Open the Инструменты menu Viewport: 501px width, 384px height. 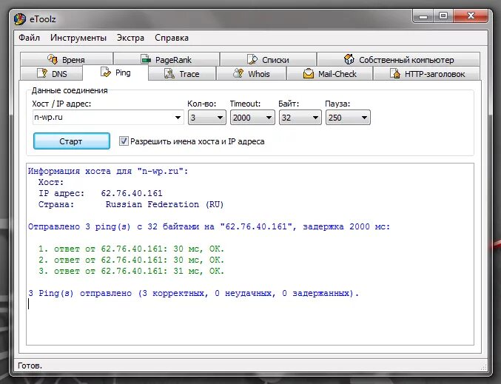(x=78, y=38)
